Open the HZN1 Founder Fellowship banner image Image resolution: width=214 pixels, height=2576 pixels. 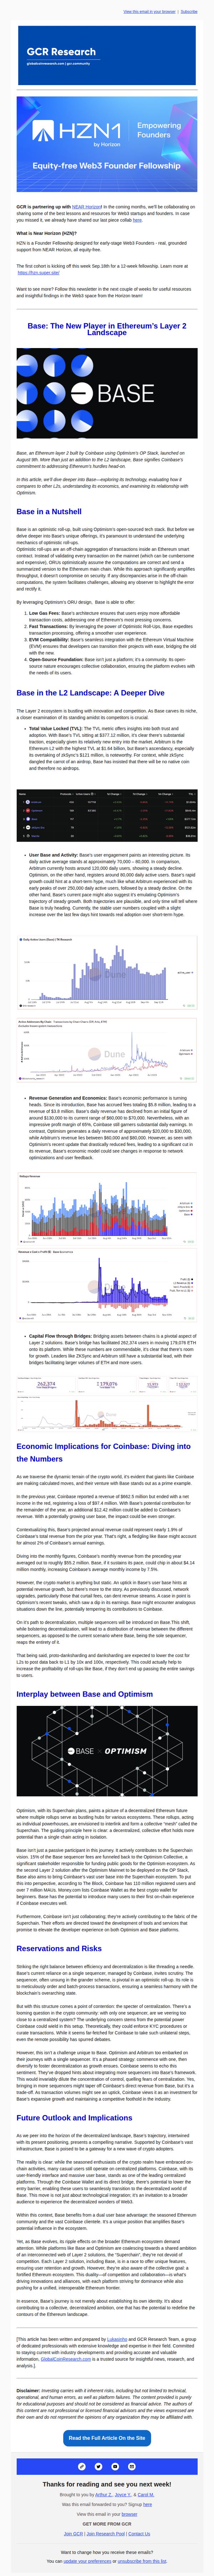[x=107, y=144]
